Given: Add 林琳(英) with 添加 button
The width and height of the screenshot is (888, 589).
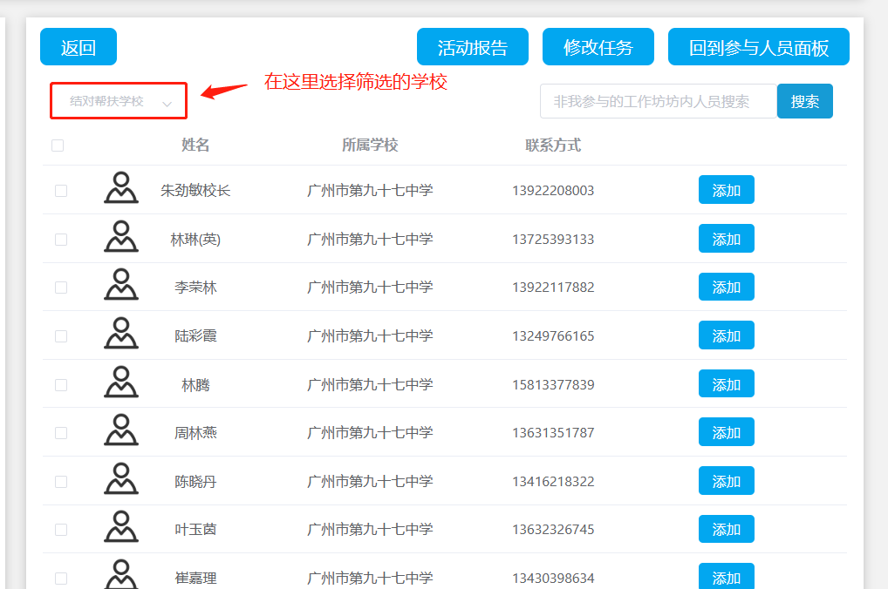Looking at the screenshot, I should (726, 238).
